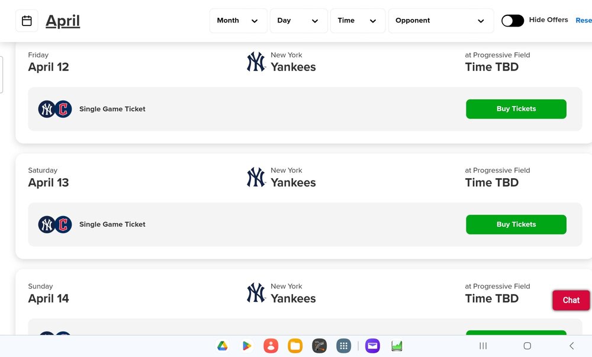Click the Yankees logo for April 12
592x357 pixels.
coord(256,62)
